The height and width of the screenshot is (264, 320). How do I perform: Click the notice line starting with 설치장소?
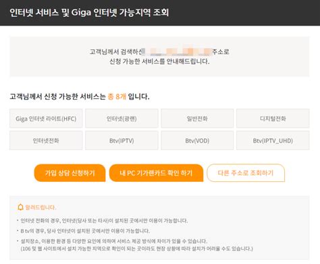pos(114,241)
